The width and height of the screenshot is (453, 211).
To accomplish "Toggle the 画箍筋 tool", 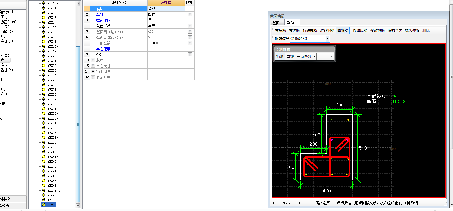I will coord(343,30).
